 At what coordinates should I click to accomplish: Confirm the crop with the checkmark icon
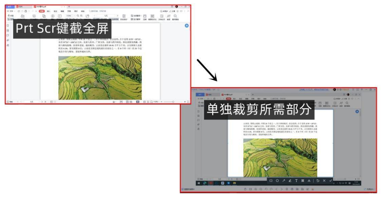click(330, 181)
